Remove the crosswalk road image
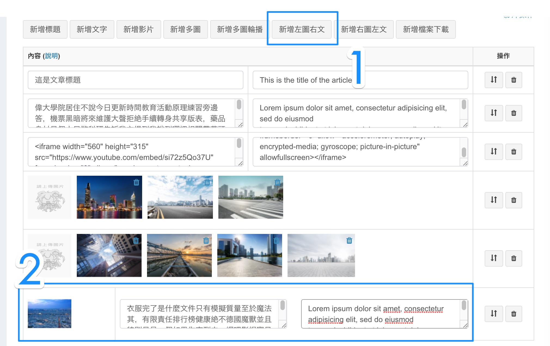 (x=277, y=182)
